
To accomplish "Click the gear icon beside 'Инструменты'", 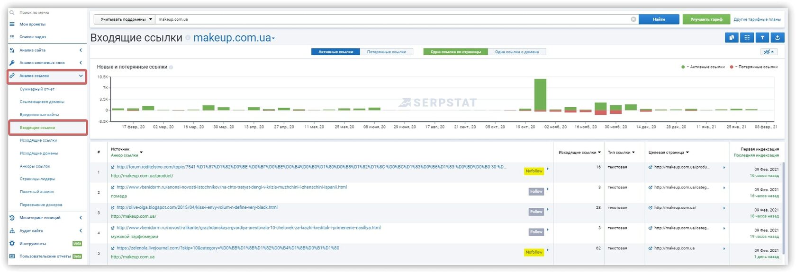I will 12,244.
